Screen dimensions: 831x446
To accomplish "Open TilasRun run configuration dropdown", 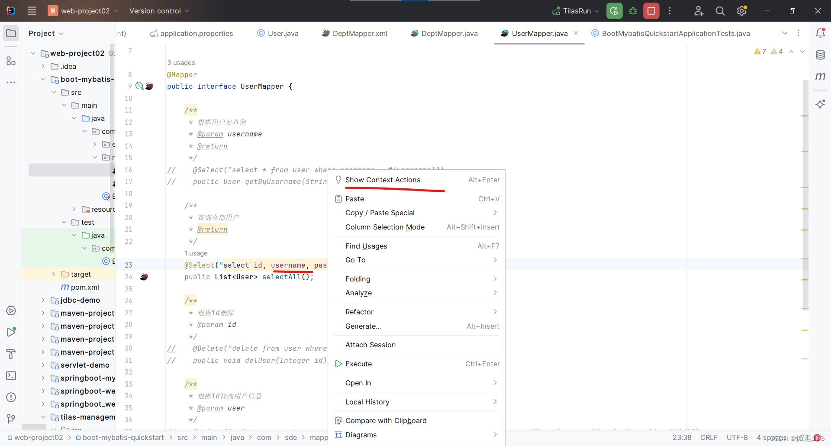I will pos(575,11).
